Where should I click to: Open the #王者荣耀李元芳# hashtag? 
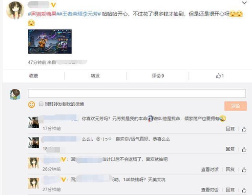79,14
